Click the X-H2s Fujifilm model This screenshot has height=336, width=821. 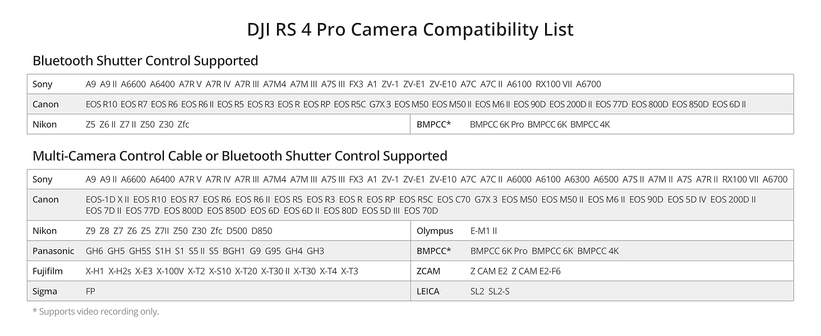[119, 271]
